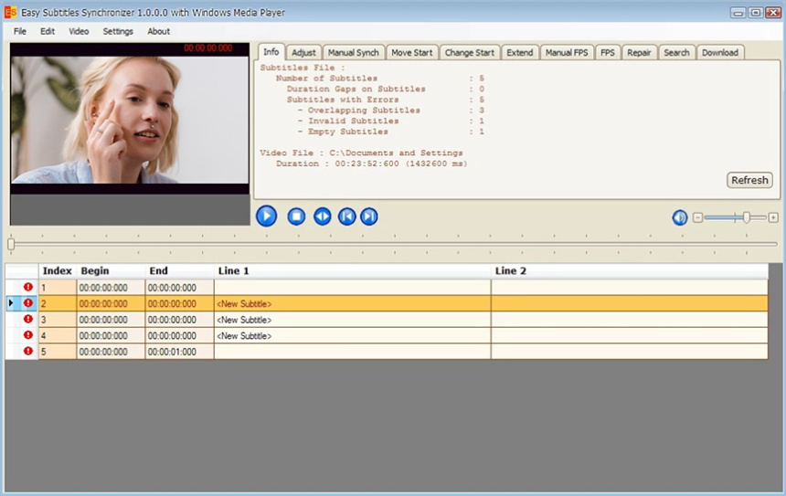Click the End time cell of row 4
786x496 pixels.
[x=179, y=335]
